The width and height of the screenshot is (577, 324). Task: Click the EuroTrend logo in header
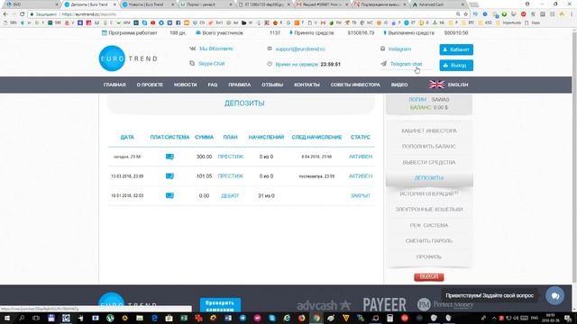pyautogui.click(x=128, y=58)
